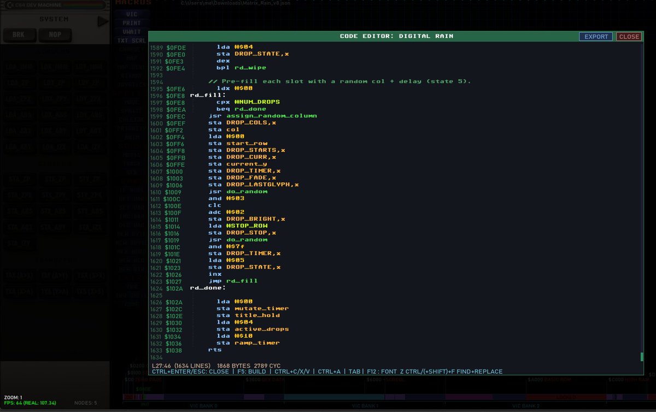Close the Digital Rain code editor
The width and height of the screenshot is (656, 412).
click(x=629, y=37)
